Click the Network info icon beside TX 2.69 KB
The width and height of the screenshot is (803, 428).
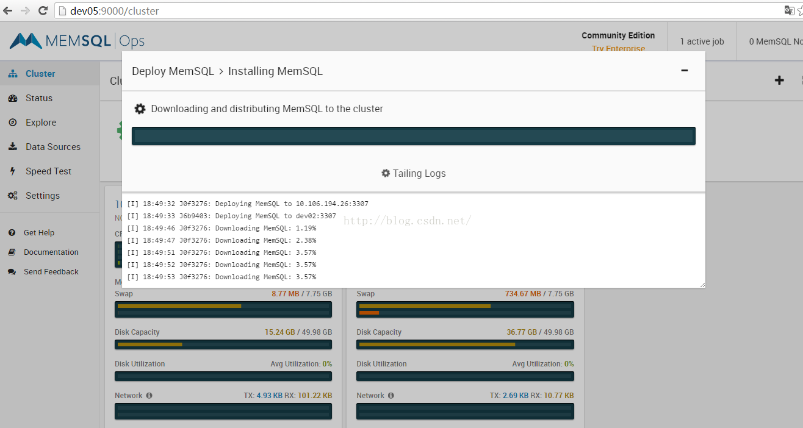point(391,395)
